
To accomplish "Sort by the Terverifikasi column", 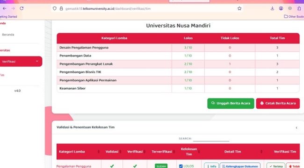I will coord(162,152).
